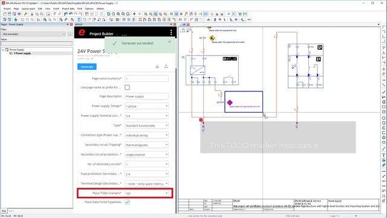The height and width of the screenshot is (218, 387).
Task: Click the green Redraw refresh icon
Action: (108, 14)
